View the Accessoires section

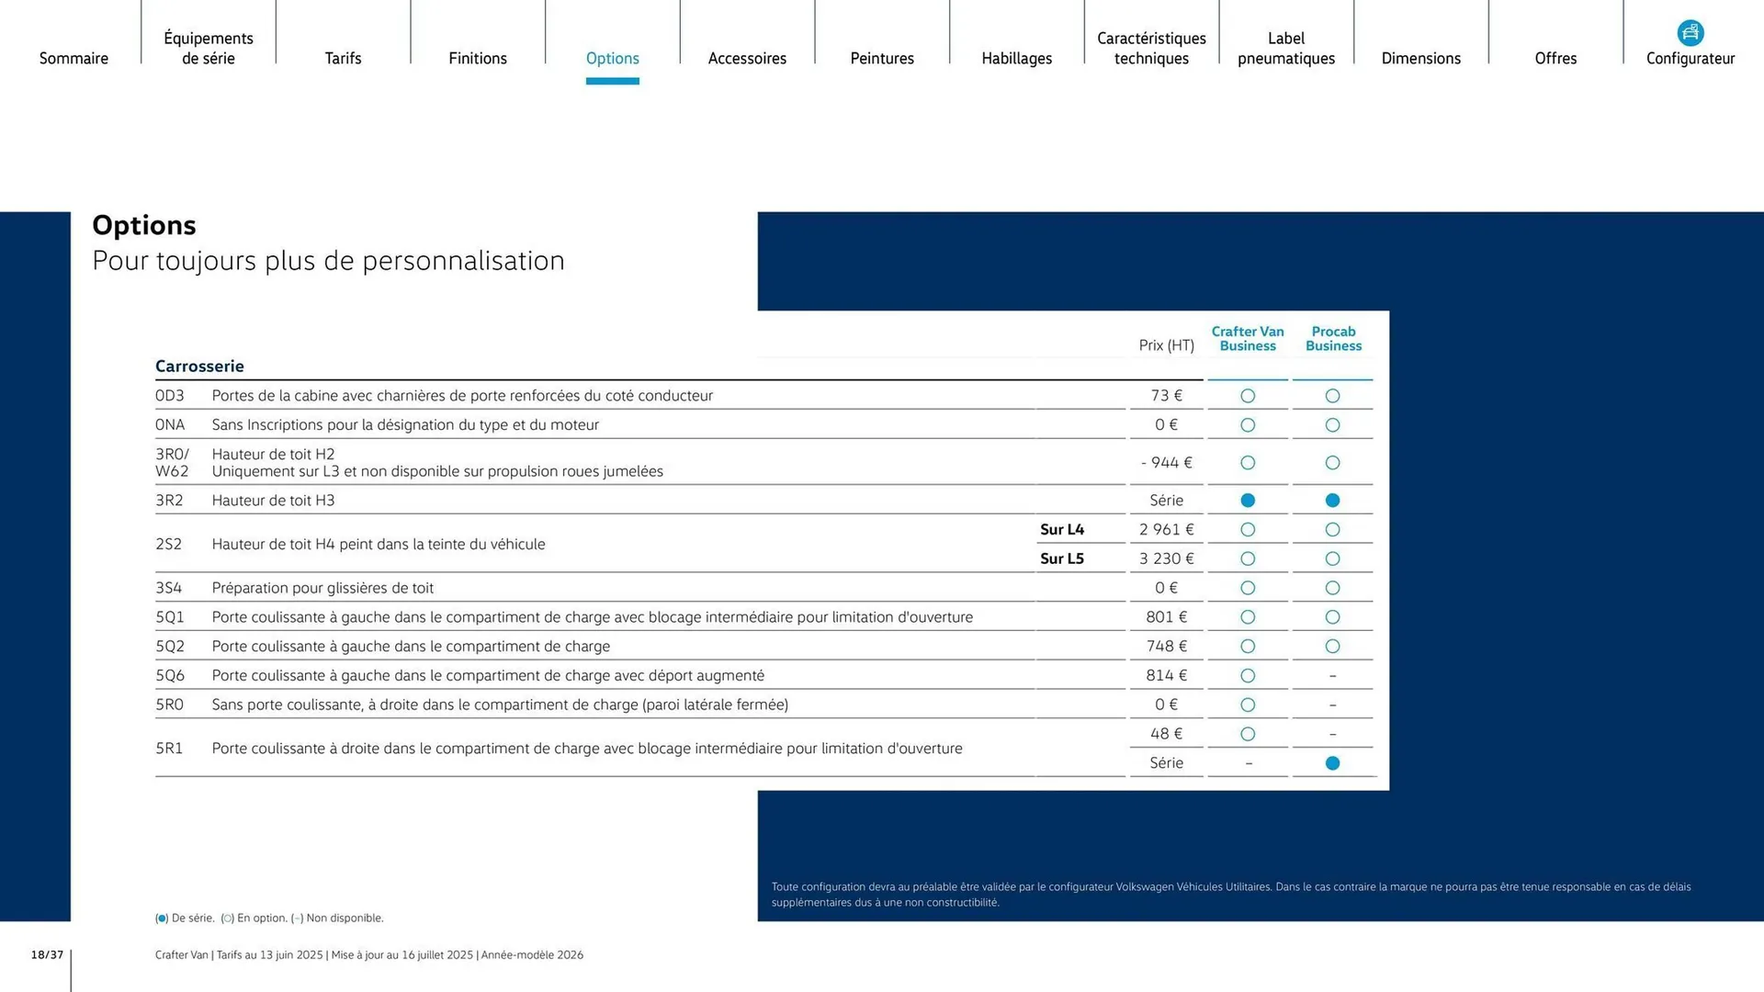point(747,58)
